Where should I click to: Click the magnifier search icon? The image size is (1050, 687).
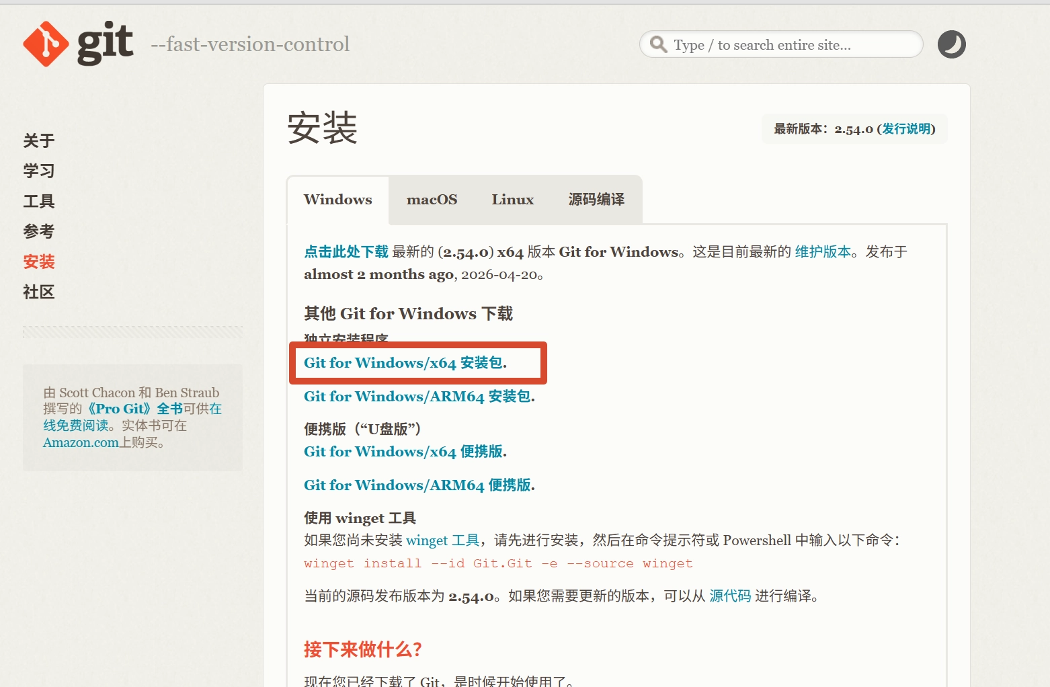[659, 44]
